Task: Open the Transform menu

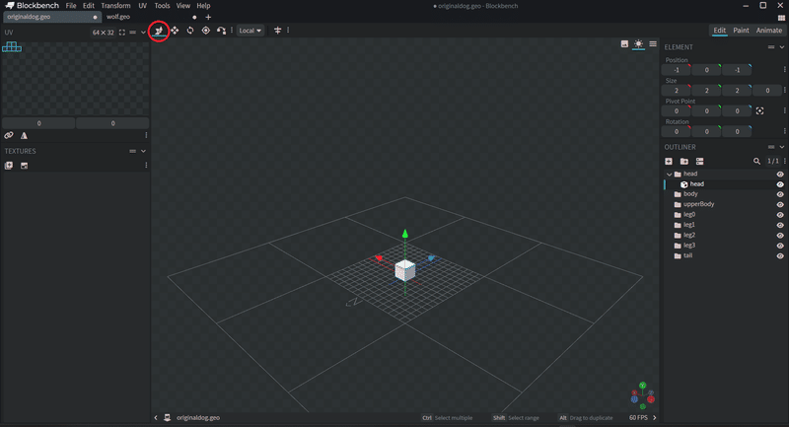Action: (x=115, y=6)
